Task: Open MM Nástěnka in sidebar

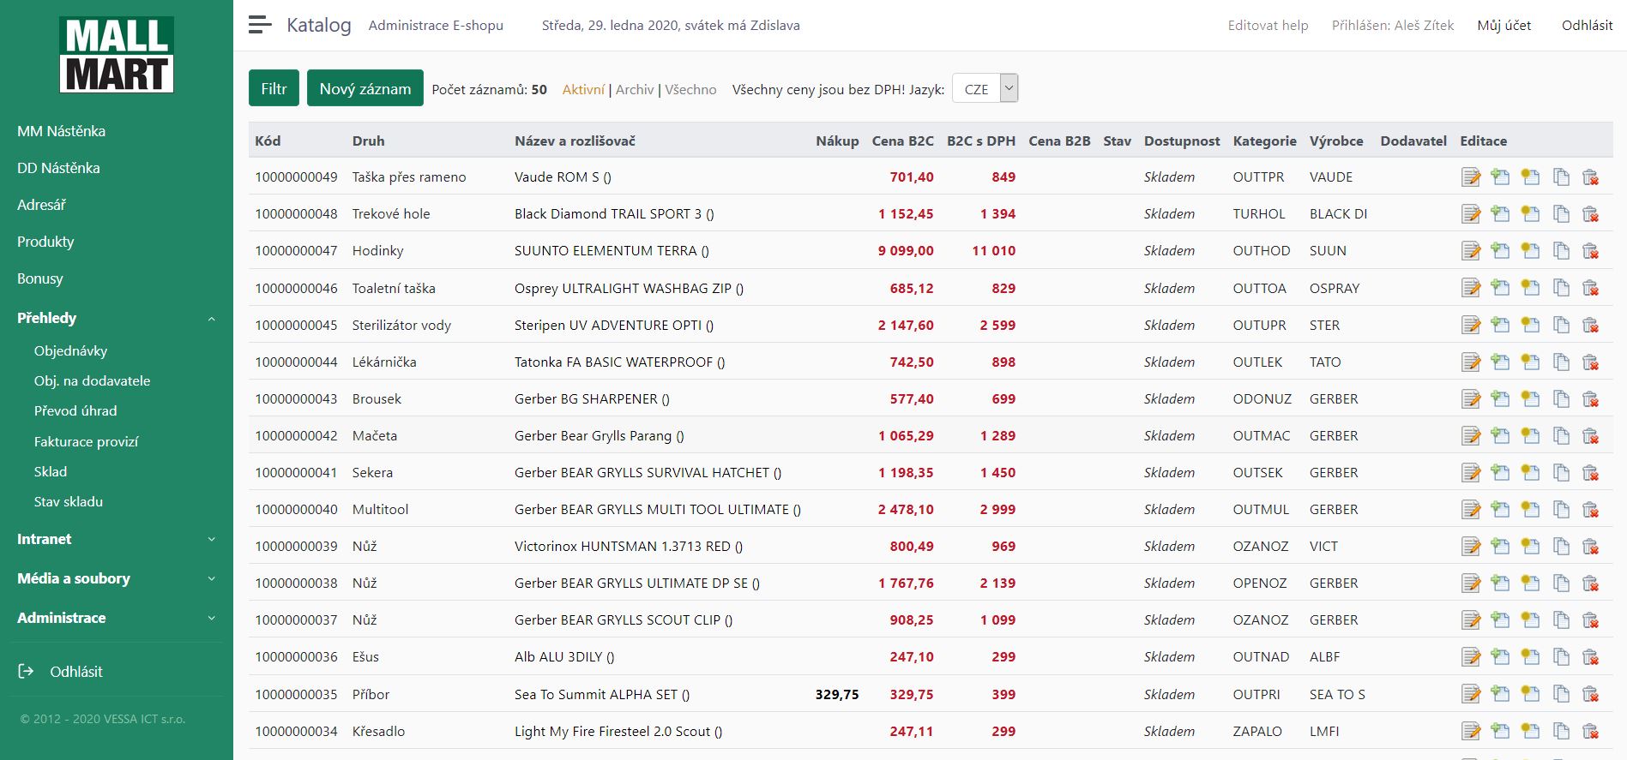Action: [x=61, y=131]
